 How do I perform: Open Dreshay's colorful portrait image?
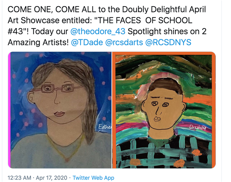click(x=164, y=110)
